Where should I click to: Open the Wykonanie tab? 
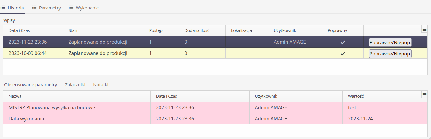point(87,8)
